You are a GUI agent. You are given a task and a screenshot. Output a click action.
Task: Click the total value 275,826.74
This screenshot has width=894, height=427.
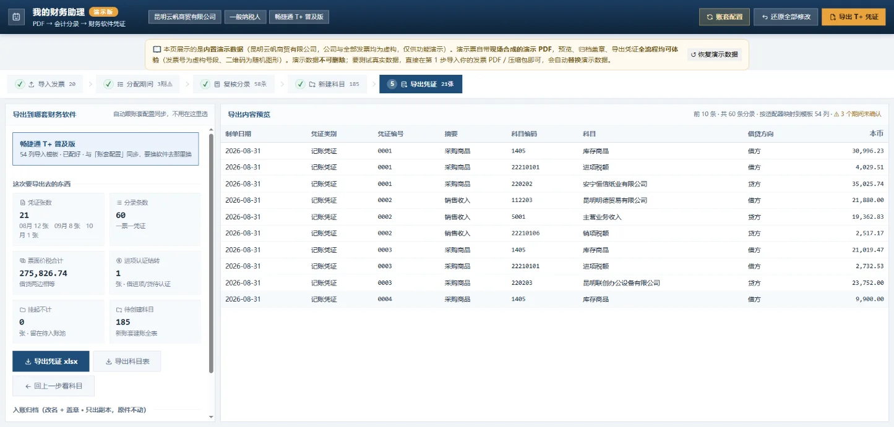point(43,273)
